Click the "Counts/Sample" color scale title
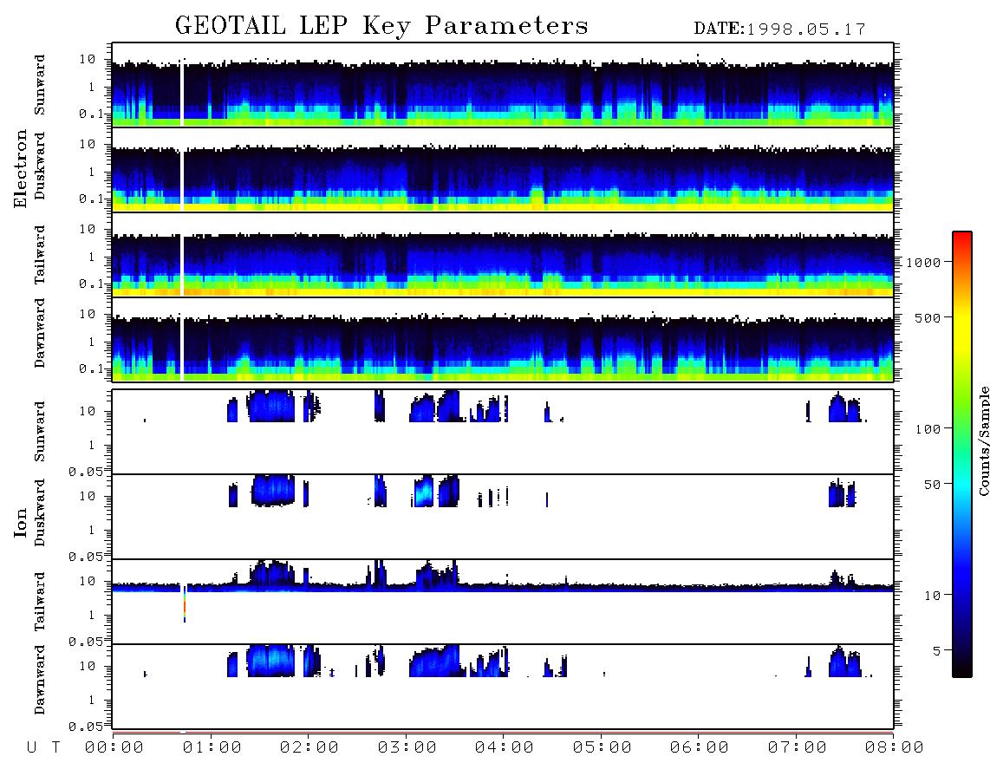 point(983,440)
